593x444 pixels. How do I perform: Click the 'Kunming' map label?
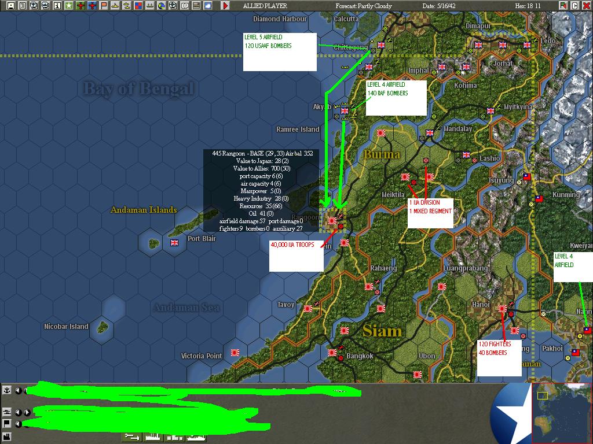pos(566,194)
